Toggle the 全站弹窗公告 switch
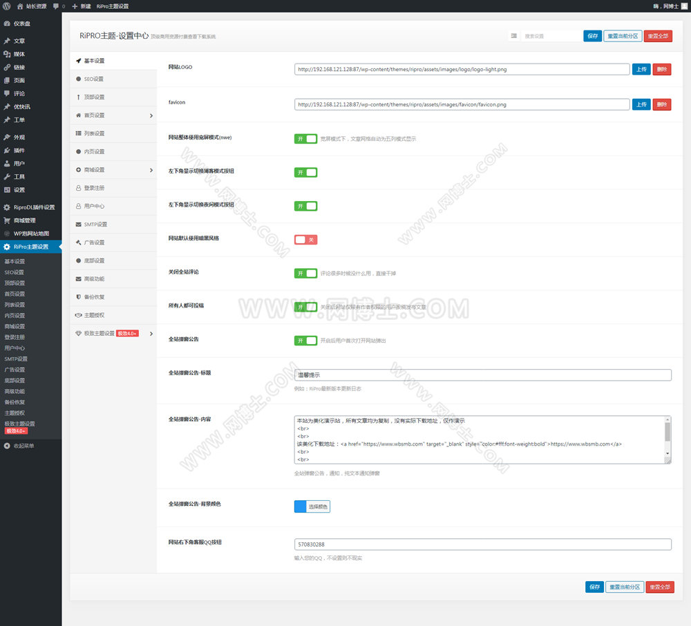Image resolution: width=691 pixels, height=626 pixels. point(306,341)
